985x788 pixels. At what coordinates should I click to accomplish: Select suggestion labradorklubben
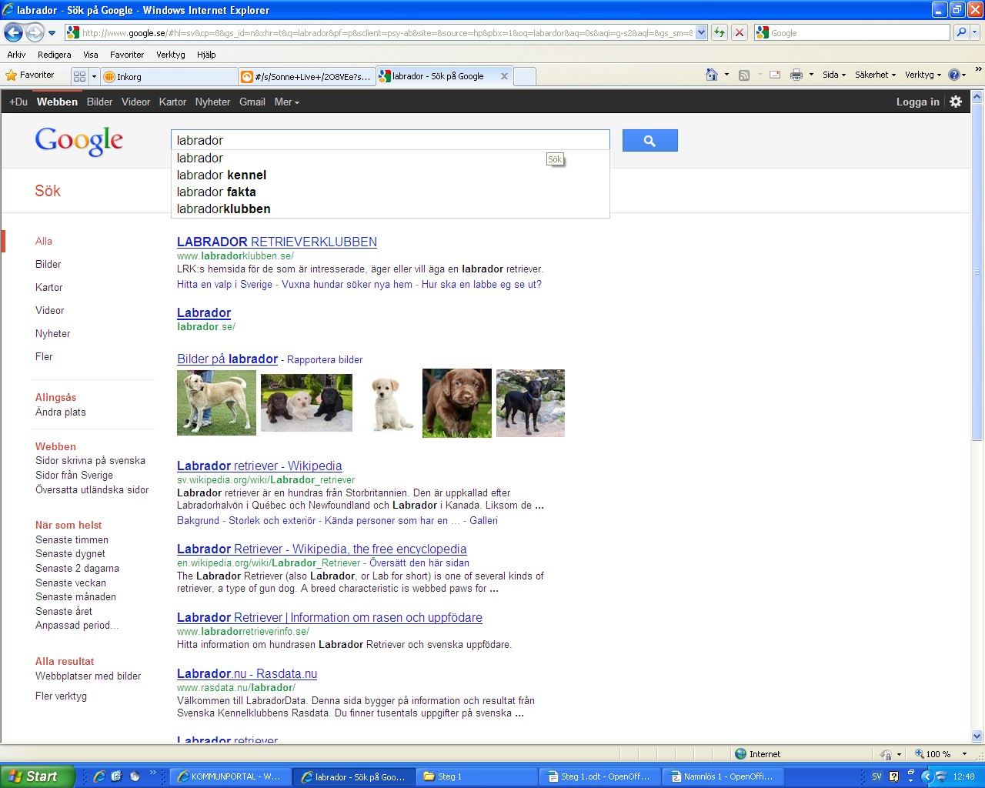point(390,209)
